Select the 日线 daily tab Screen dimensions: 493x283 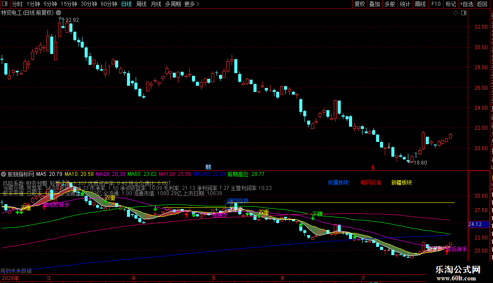(x=127, y=4)
